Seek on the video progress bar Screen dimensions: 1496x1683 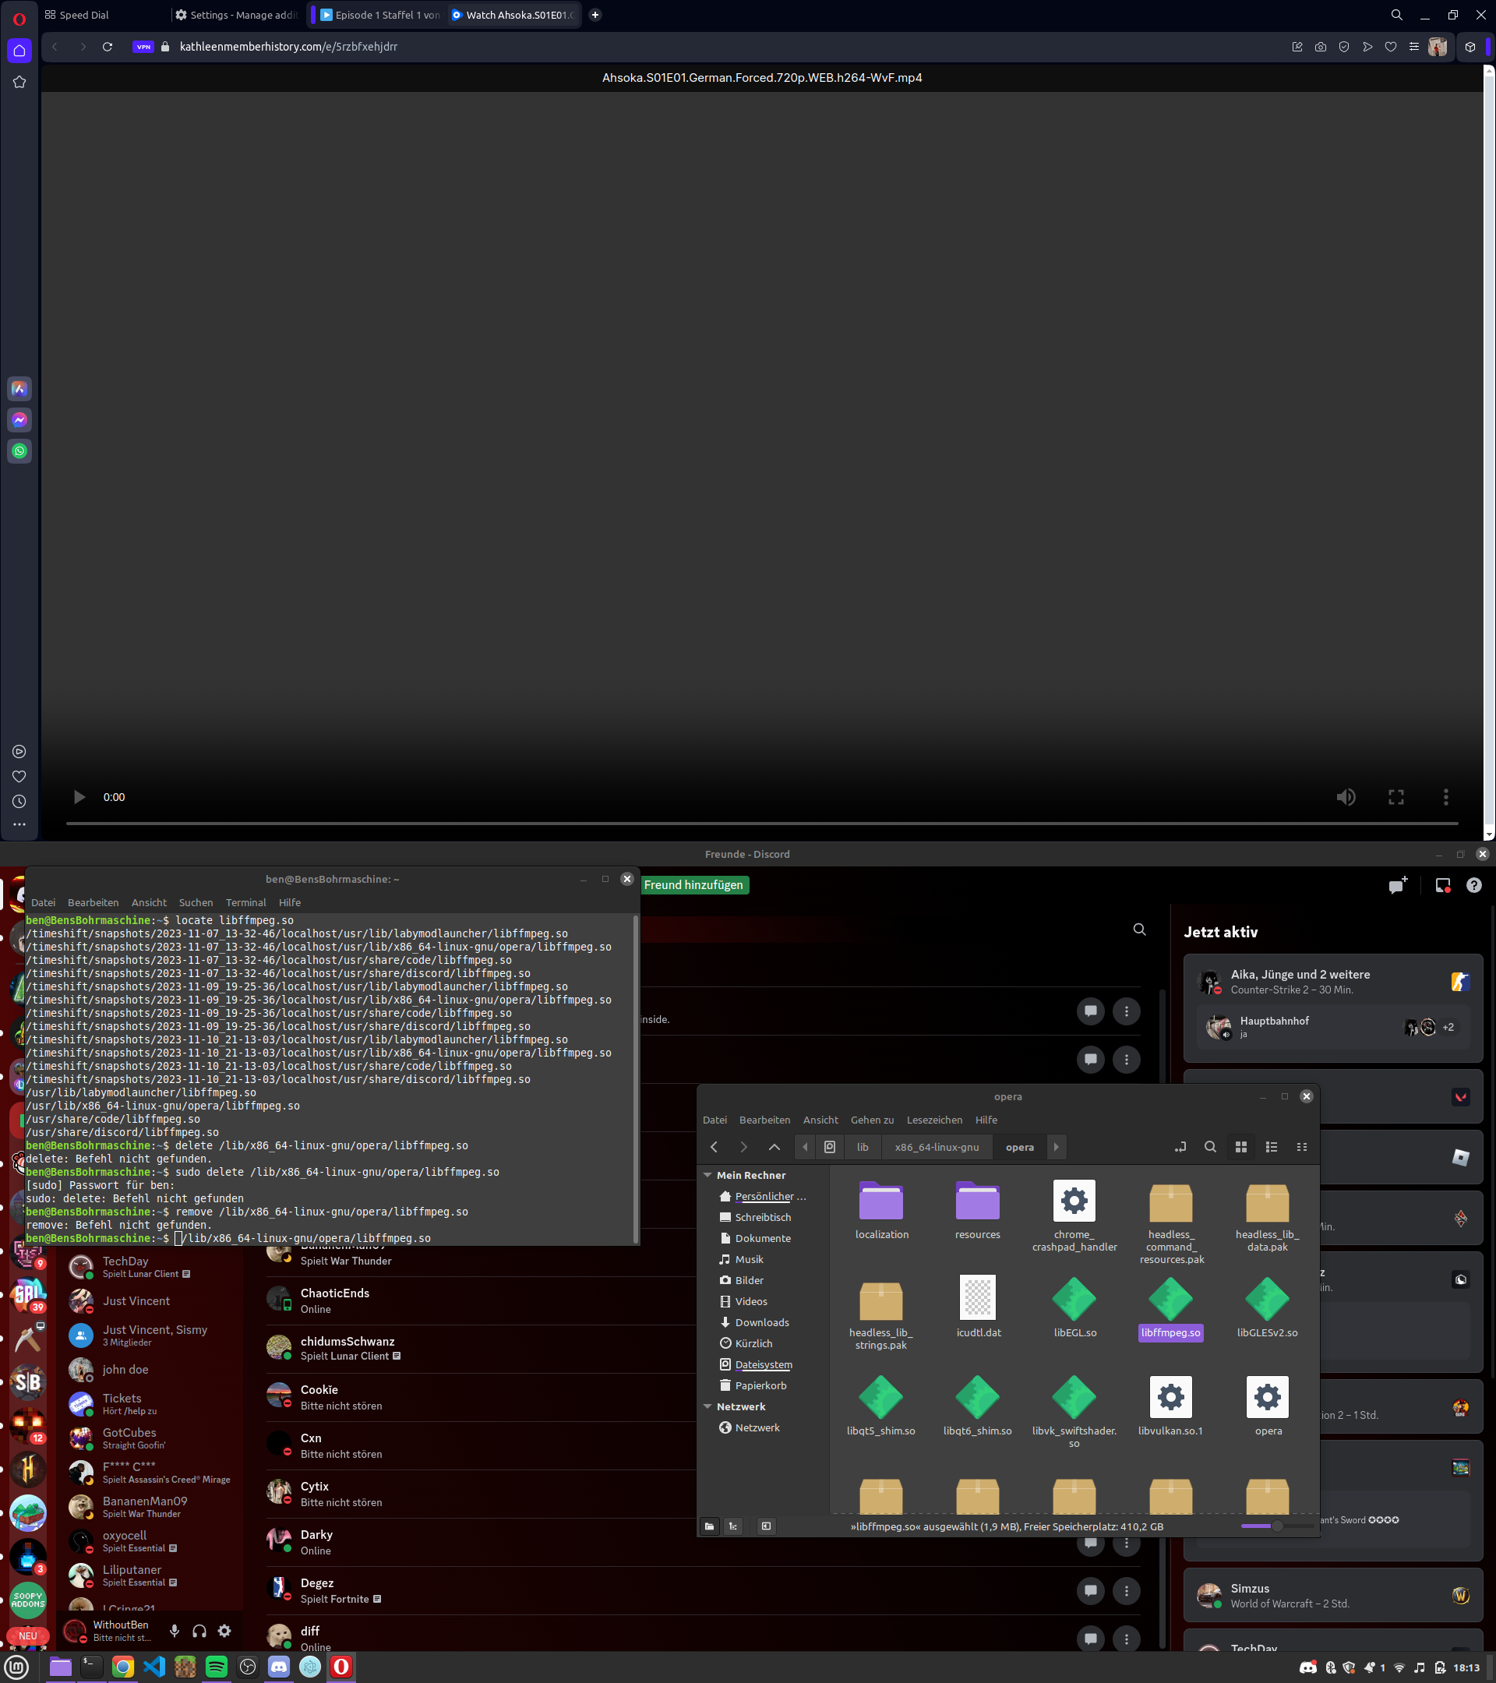(x=761, y=823)
